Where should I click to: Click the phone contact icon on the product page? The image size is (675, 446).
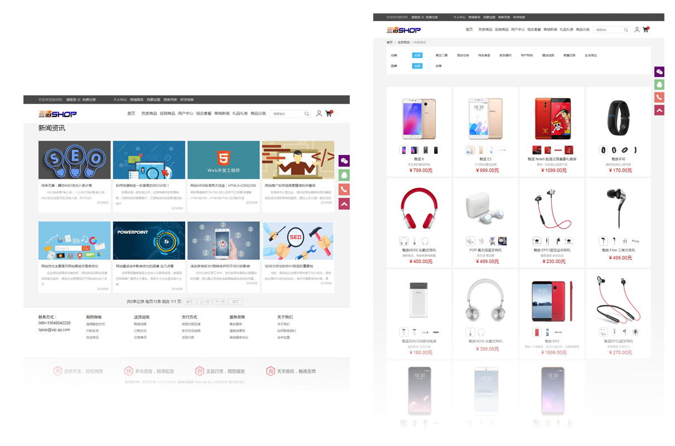(659, 98)
